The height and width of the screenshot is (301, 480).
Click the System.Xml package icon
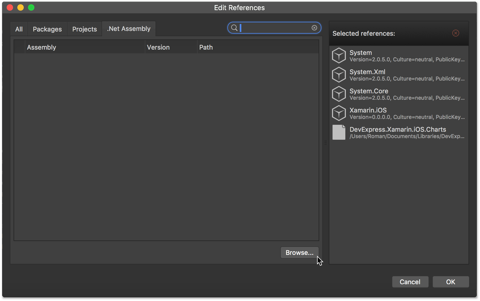pos(339,75)
